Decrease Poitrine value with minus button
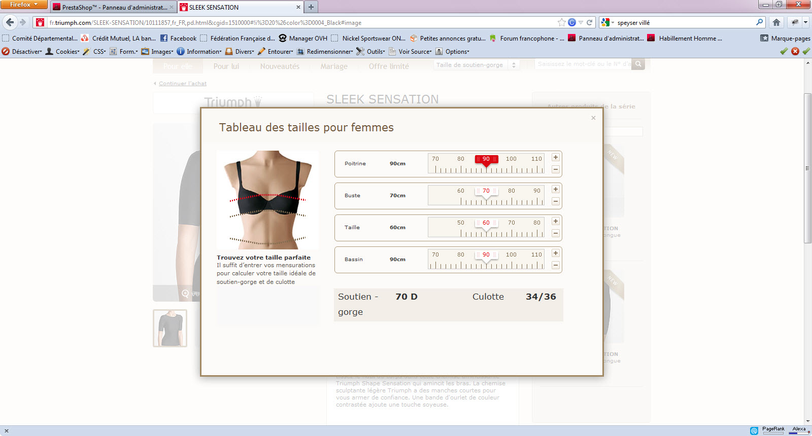The width and height of the screenshot is (812, 436). pyautogui.click(x=556, y=169)
